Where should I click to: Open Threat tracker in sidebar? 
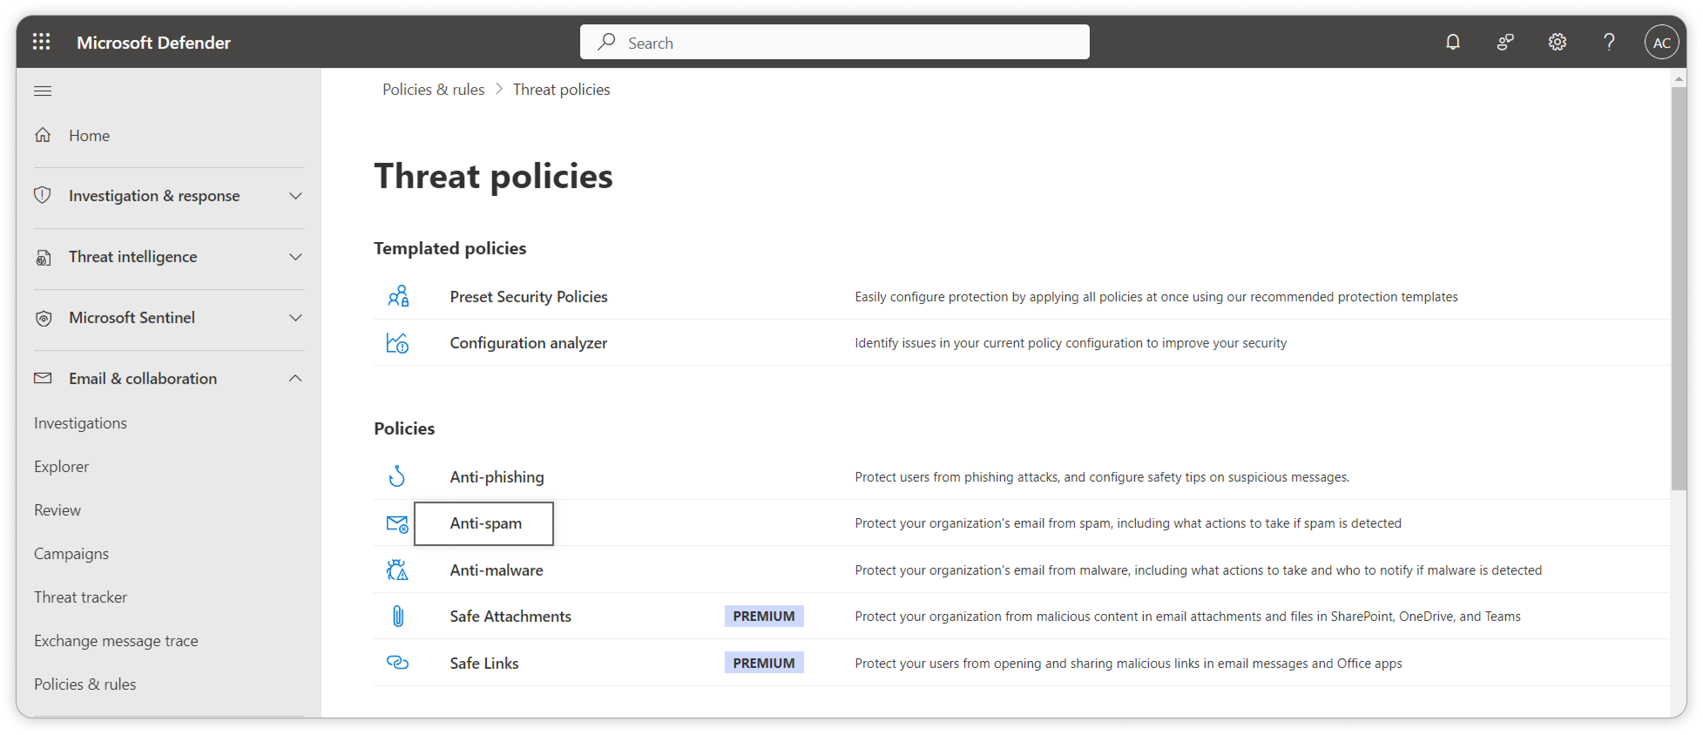coord(81,597)
